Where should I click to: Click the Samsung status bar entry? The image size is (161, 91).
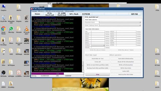point(34,76)
